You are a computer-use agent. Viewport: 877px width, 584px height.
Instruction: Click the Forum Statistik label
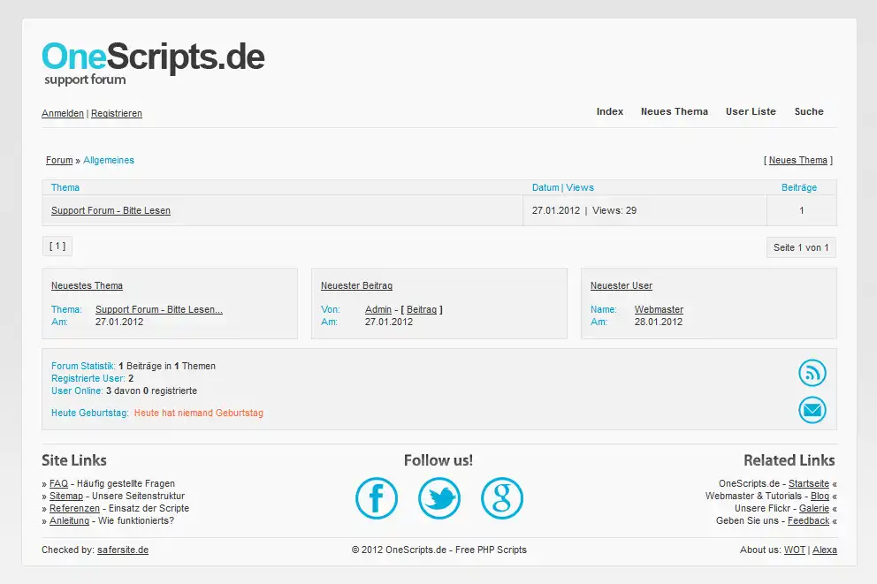coord(83,366)
